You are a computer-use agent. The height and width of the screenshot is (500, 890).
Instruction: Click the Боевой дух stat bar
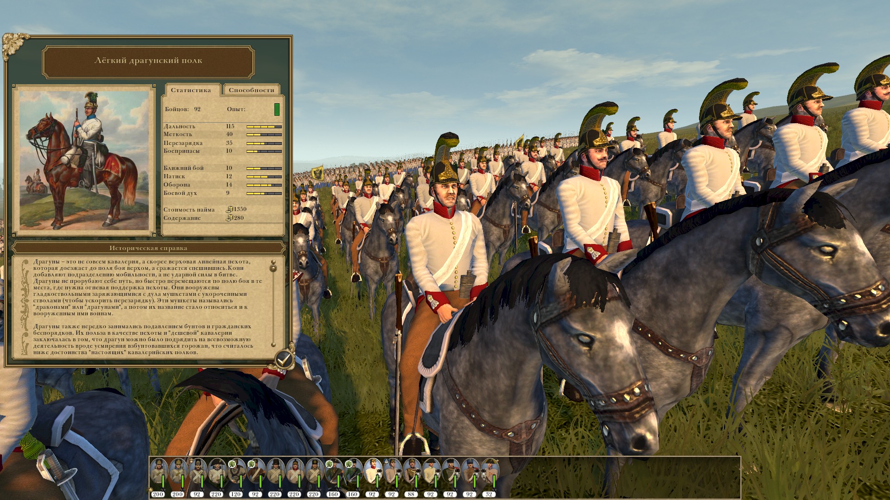(264, 194)
